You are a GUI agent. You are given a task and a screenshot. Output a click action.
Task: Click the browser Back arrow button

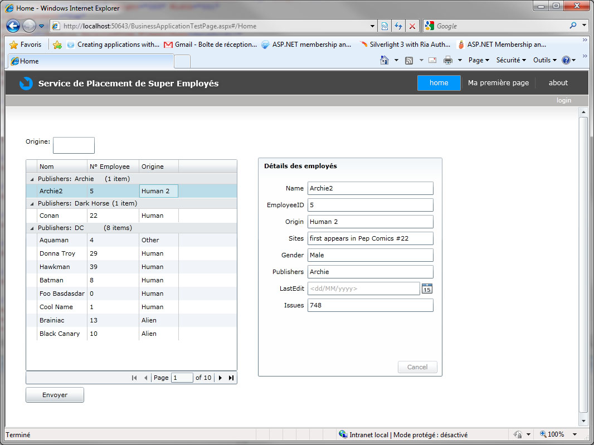coord(13,26)
